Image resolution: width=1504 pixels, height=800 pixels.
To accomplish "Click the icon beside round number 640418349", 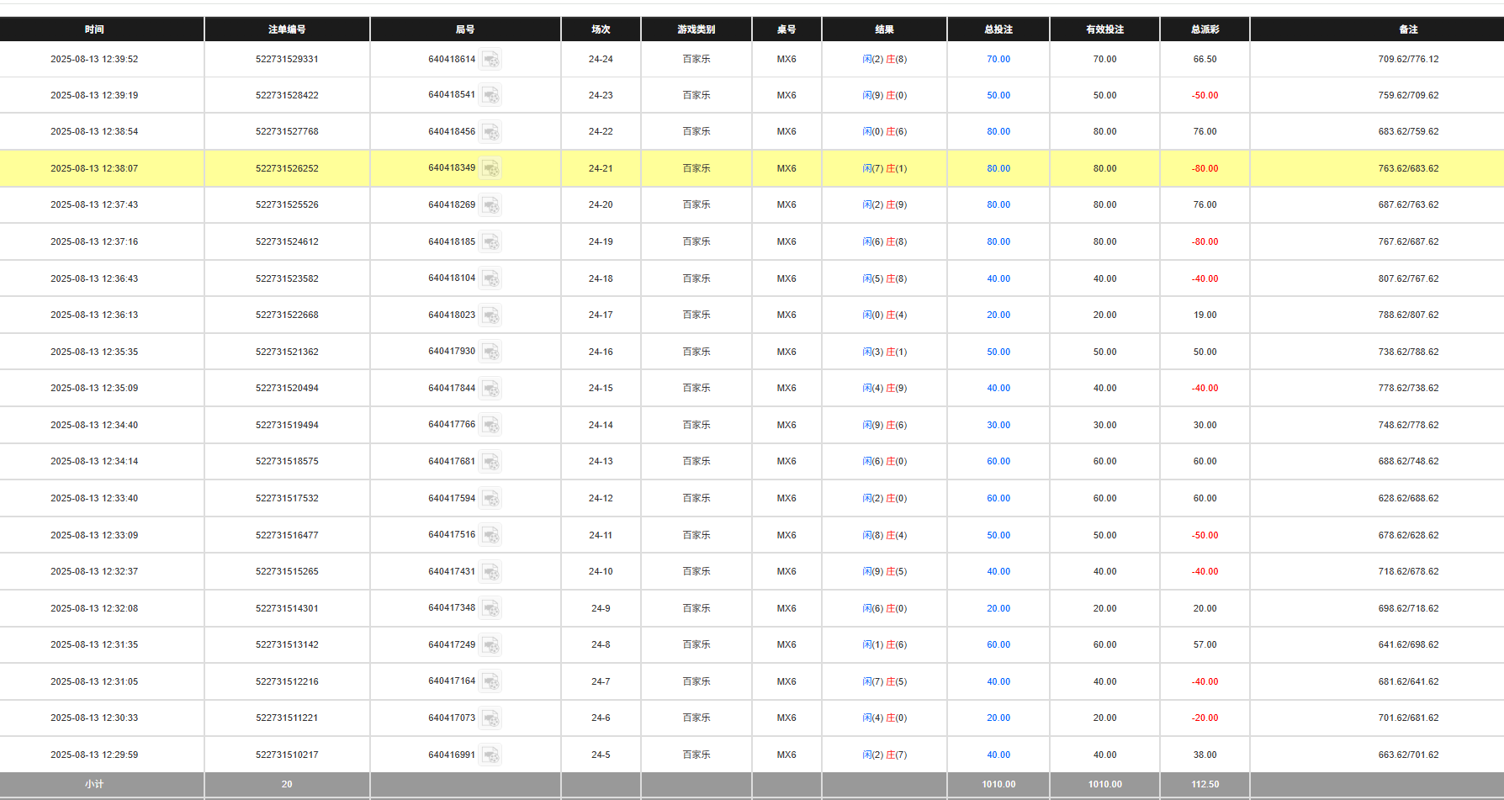I will [490, 169].
